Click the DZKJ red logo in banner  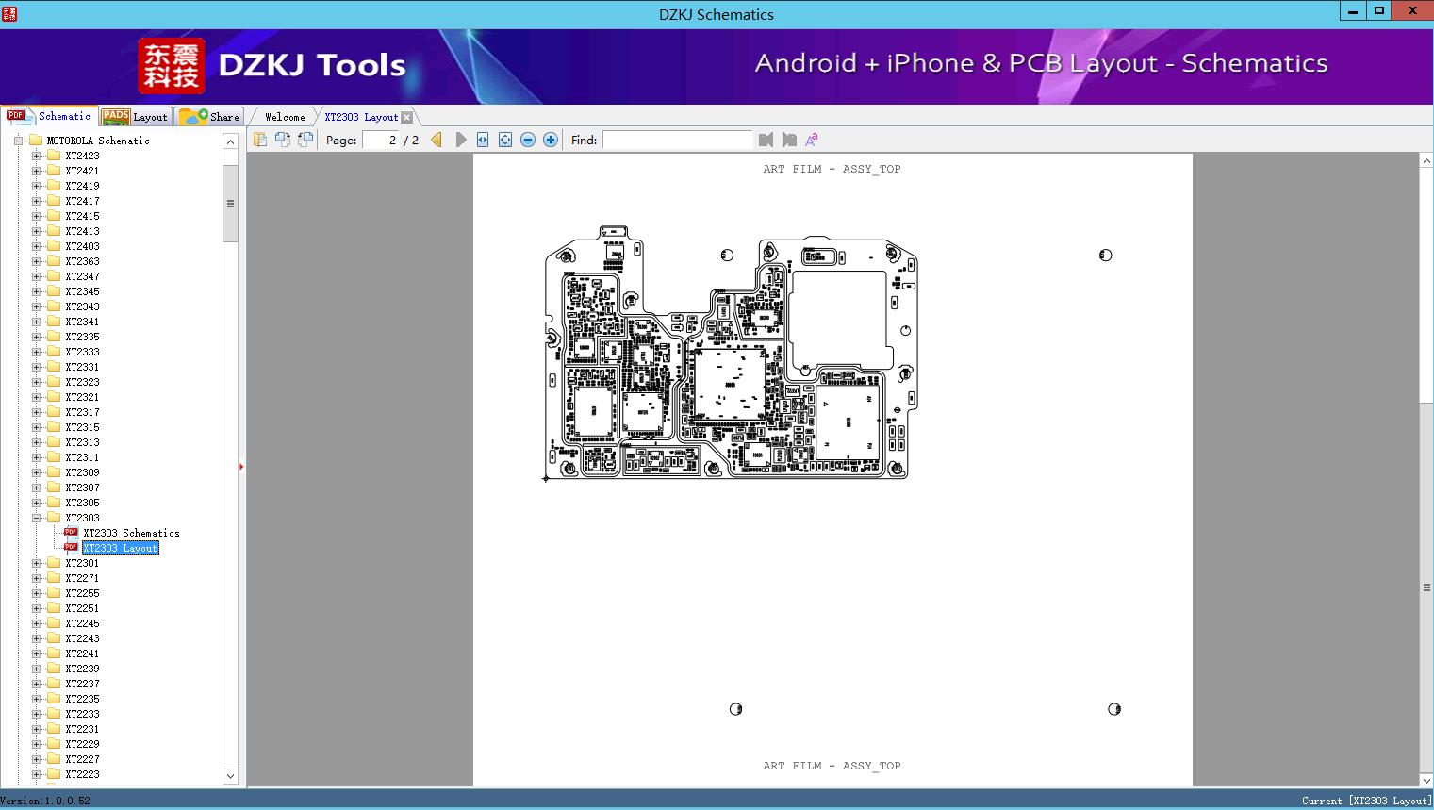pos(172,66)
